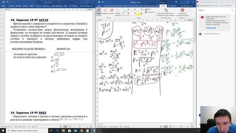Image resolution: width=236 pixels, height=133 pixels.
Task: Open Файл menu in left Word window
Action: coord(4,6)
